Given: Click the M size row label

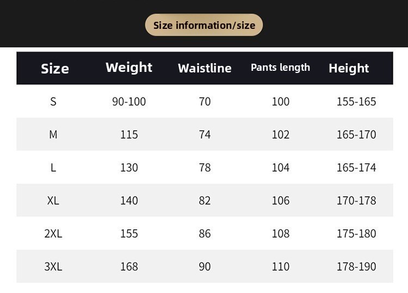Looking at the screenshot, I should (x=53, y=135).
